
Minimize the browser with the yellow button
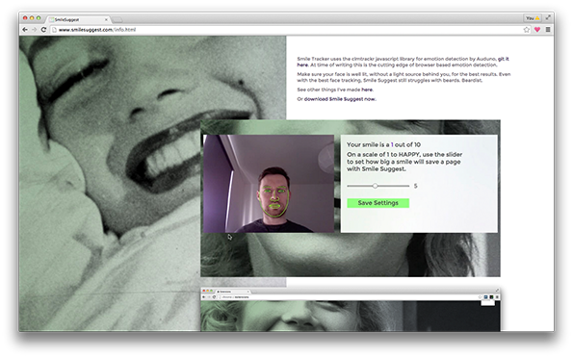tap(32, 17)
